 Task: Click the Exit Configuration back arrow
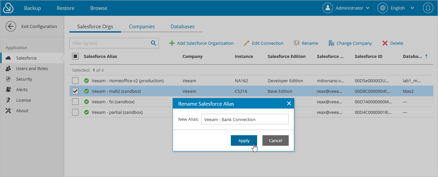click(x=11, y=26)
